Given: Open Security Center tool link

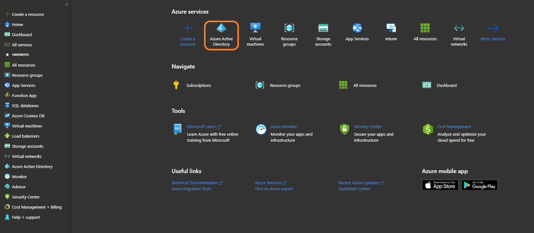Looking at the screenshot, I should (x=368, y=127).
